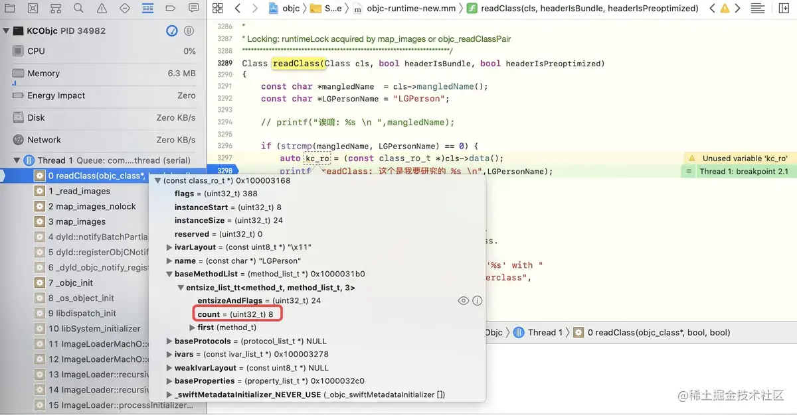Click the green readClass function icon
This screenshot has height=415, width=797.
click(x=472, y=9)
